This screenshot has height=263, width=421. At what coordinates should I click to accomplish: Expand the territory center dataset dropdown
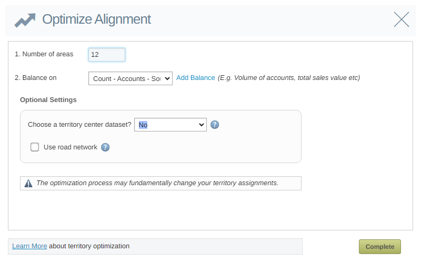point(171,125)
